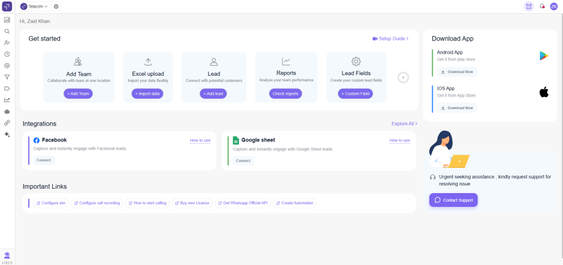Open Google sheet How to use link

(x=400, y=140)
